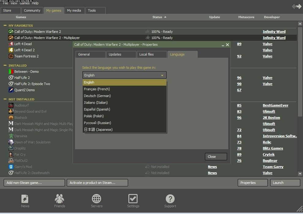303x214 pixels.
Task: Click the Half-Life 2 lambda icon
Action: [11, 78]
